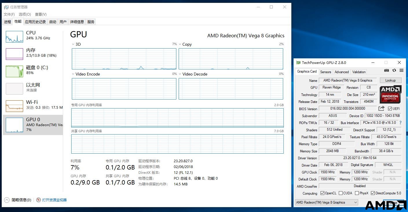Viewport: 408px width, 212px height.
Task: Click the Bandwidth 38.4 GB/s field
Action: click(386, 151)
